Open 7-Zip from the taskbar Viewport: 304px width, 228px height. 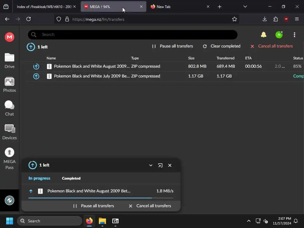115,221
